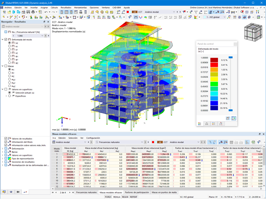Select the mY mass radio button
Viewport: 266px width, 199px height.
(10, 73)
